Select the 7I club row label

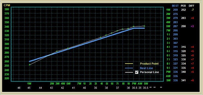pos(168,60)
